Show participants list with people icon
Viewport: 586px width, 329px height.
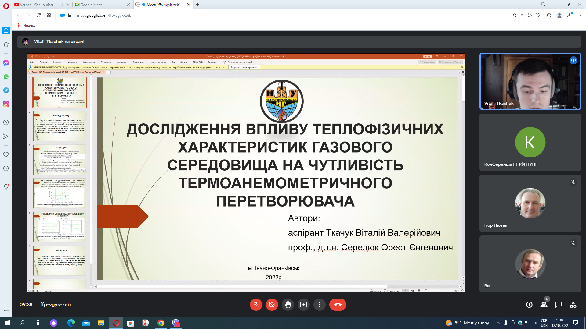coord(544,305)
